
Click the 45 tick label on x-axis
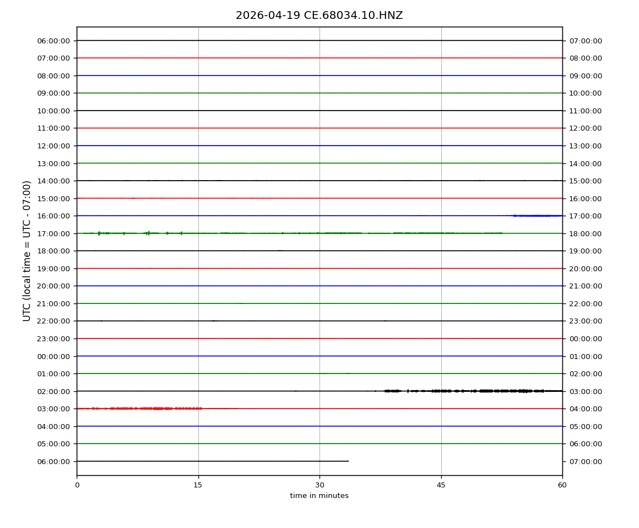pos(441,485)
